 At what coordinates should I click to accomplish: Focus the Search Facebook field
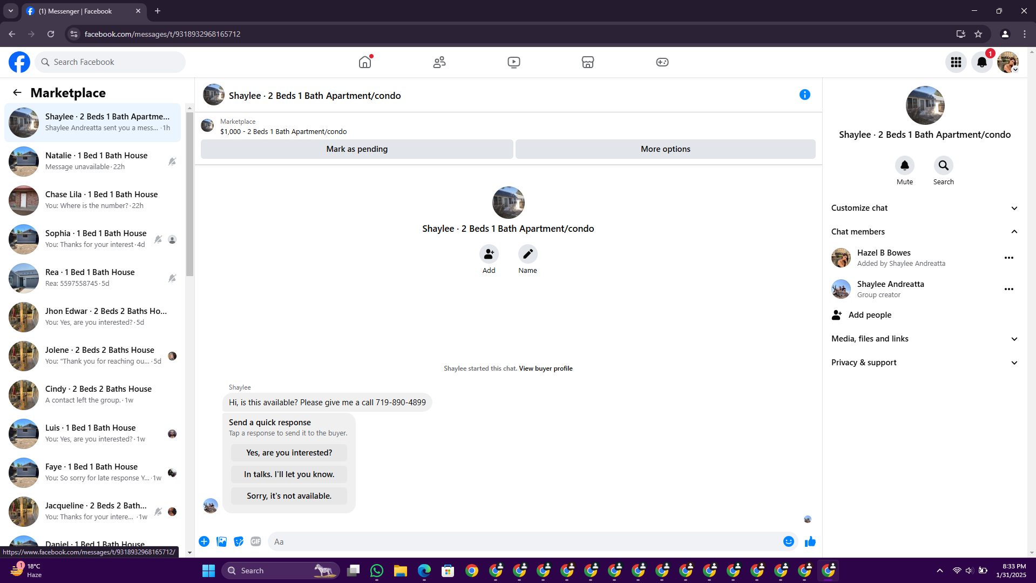(x=110, y=62)
